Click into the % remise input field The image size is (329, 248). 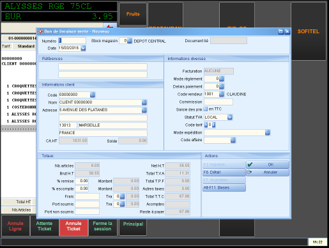[82, 181]
